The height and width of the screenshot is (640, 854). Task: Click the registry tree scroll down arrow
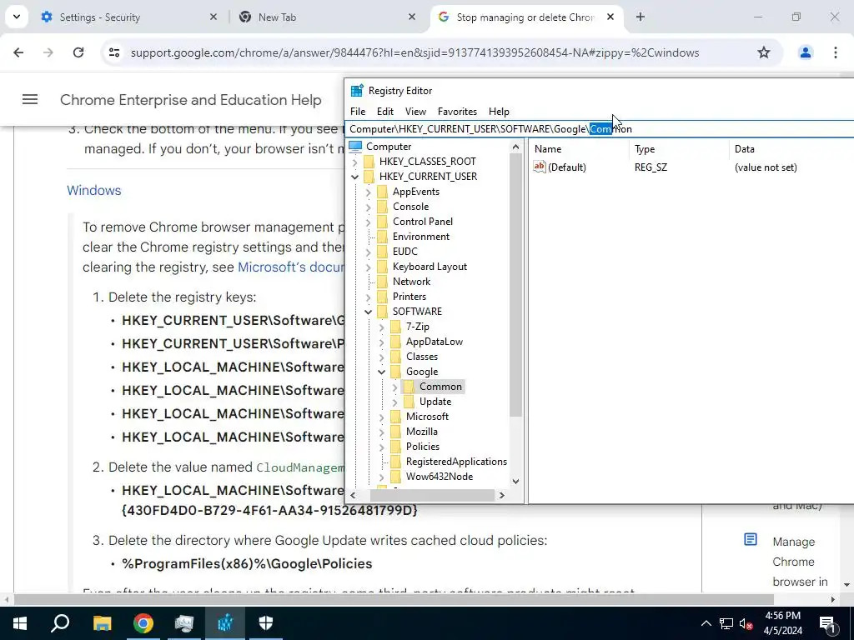click(515, 482)
